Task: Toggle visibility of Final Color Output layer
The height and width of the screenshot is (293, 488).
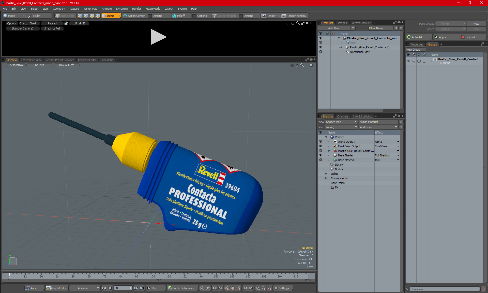Action: (321, 146)
